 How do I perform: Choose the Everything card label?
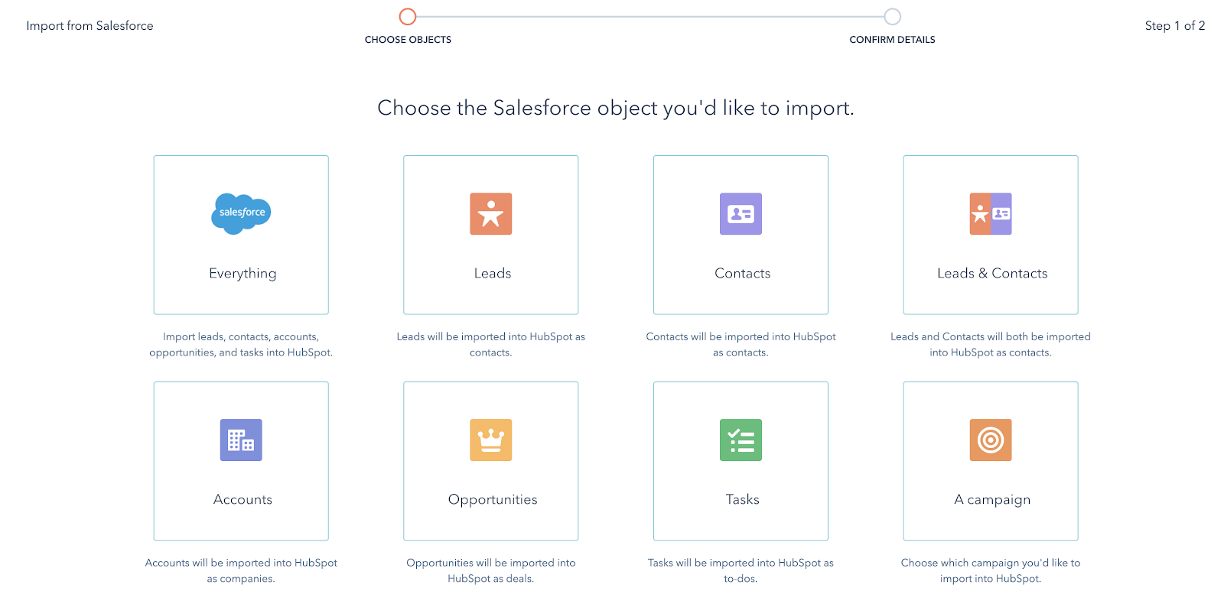pyautogui.click(x=243, y=274)
